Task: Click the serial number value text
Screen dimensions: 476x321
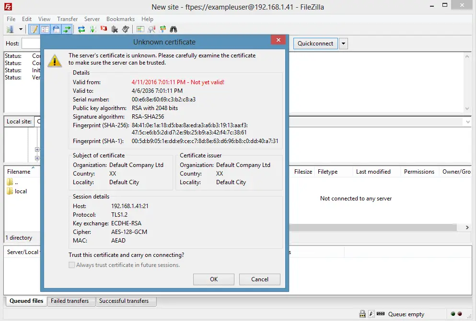Action: click(163, 100)
